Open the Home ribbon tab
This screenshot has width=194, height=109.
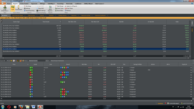click(9, 4)
